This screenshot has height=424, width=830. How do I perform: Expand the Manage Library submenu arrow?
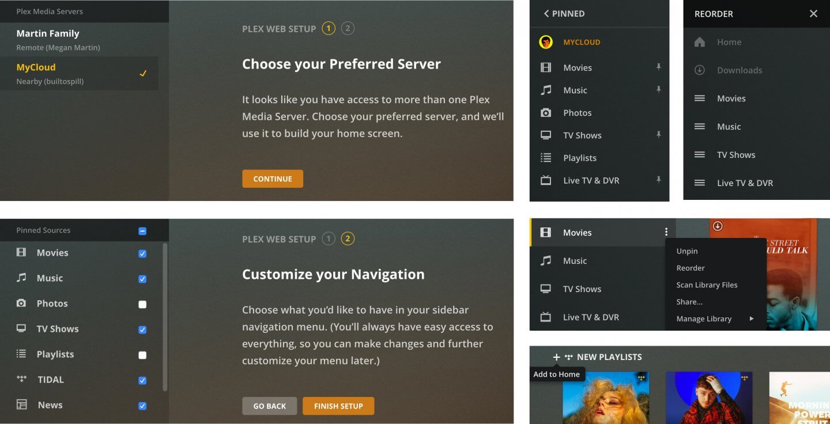click(x=752, y=319)
